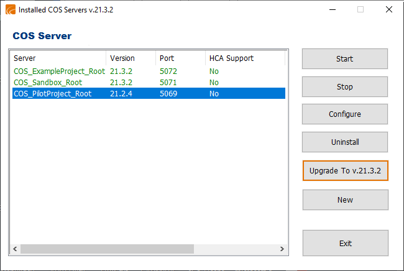
Task: Sort list by Port column header
Action: click(x=180, y=58)
